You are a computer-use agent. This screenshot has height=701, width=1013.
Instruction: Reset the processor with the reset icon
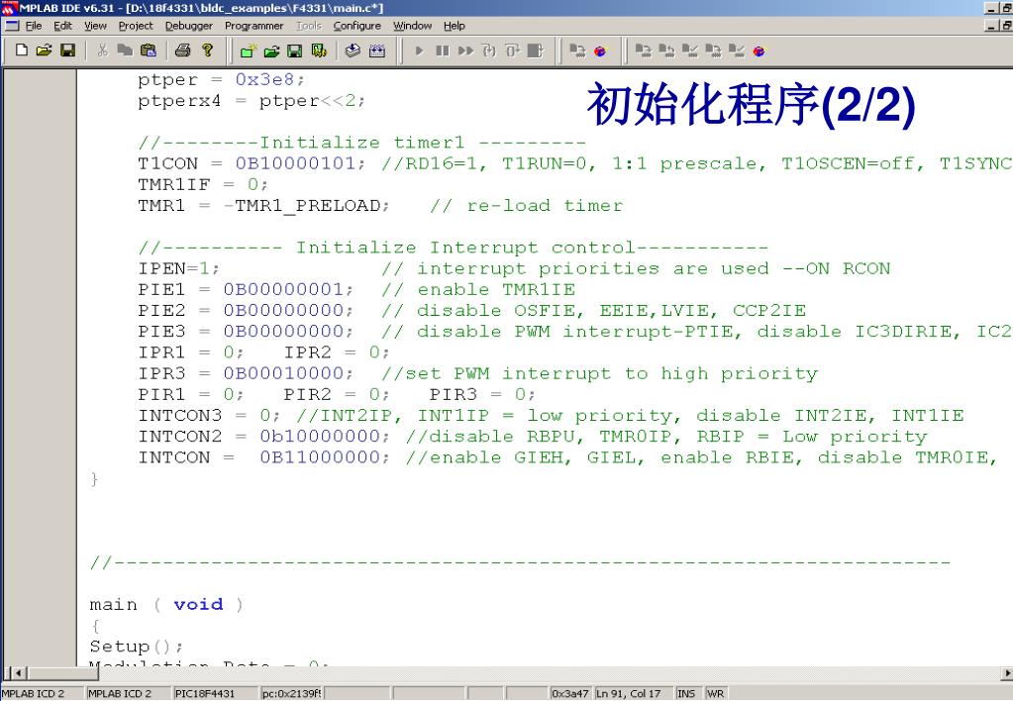(x=536, y=51)
